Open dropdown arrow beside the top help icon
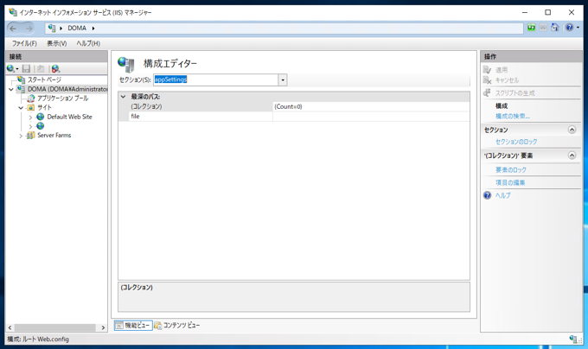The image size is (588, 349). tap(578, 28)
